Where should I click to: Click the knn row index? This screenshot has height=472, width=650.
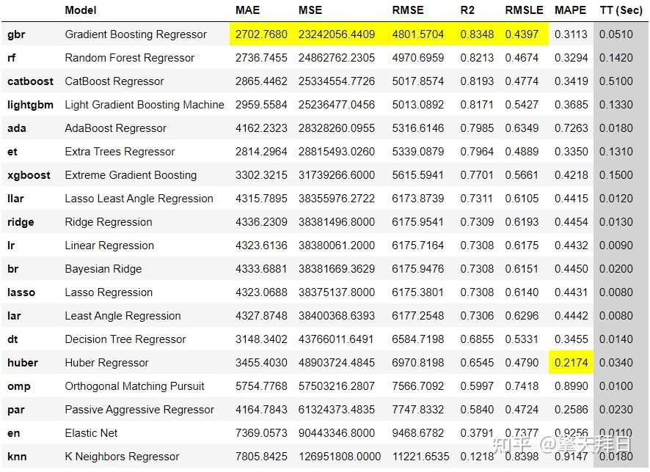17,457
